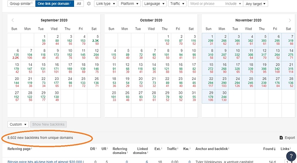Select September 5 with 2.3K new links
Viewport: 297px width, 163px height.
tap(94, 40)
